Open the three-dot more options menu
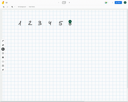This screenshot has width=128, height=102. point(112,3)
